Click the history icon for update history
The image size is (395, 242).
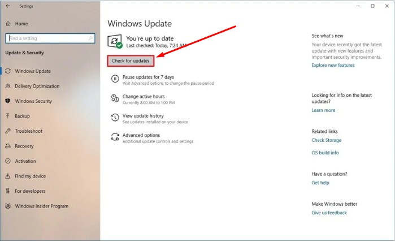click(115, 118)
